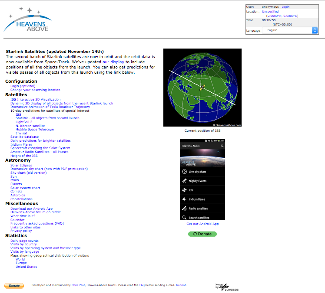This screenshot has width=325, height=293.
Task: Open World visitor map link
Action: tap(20, 260)
